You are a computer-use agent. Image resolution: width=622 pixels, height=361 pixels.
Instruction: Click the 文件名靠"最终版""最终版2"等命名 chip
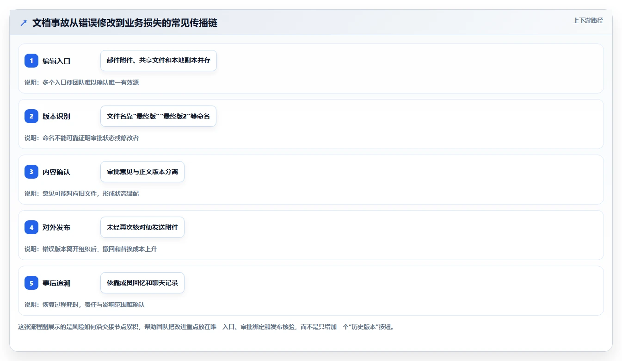tap(158, 116)
